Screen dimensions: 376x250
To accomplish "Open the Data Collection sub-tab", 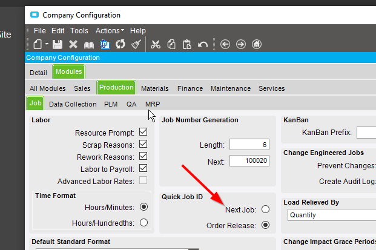I will pyautogui.click(x=73, y=104).
